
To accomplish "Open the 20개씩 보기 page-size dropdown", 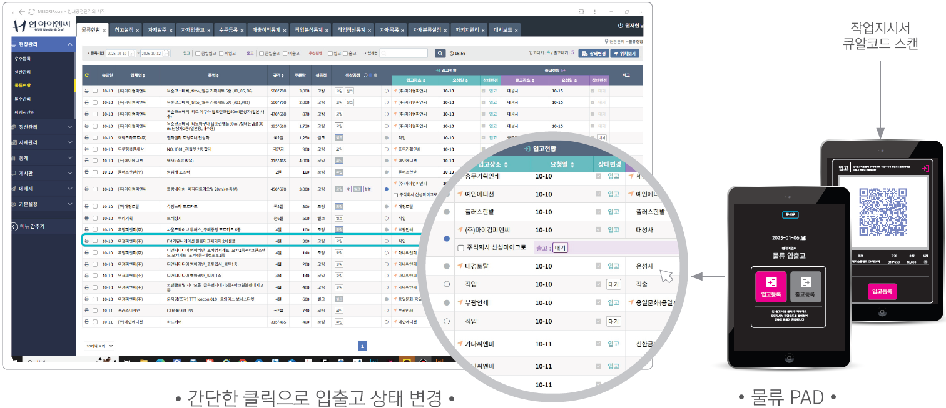I will (x=99, y=346).
